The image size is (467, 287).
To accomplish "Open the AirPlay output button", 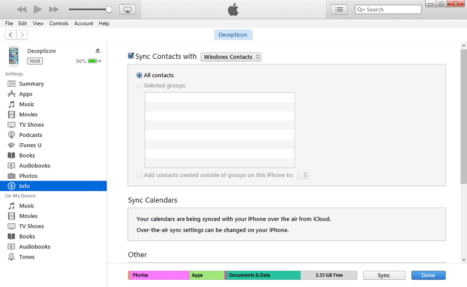I will [127, 9].
